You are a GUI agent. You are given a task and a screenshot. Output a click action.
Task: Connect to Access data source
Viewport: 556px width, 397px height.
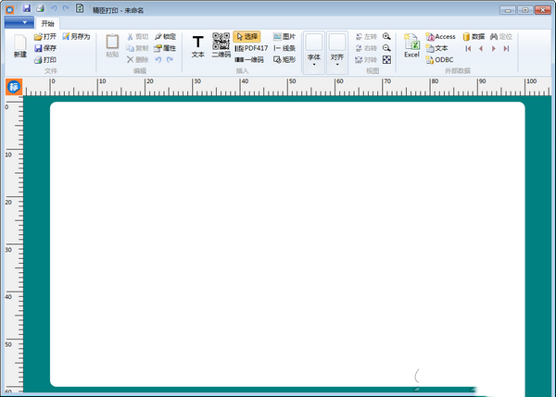point(440,36)
